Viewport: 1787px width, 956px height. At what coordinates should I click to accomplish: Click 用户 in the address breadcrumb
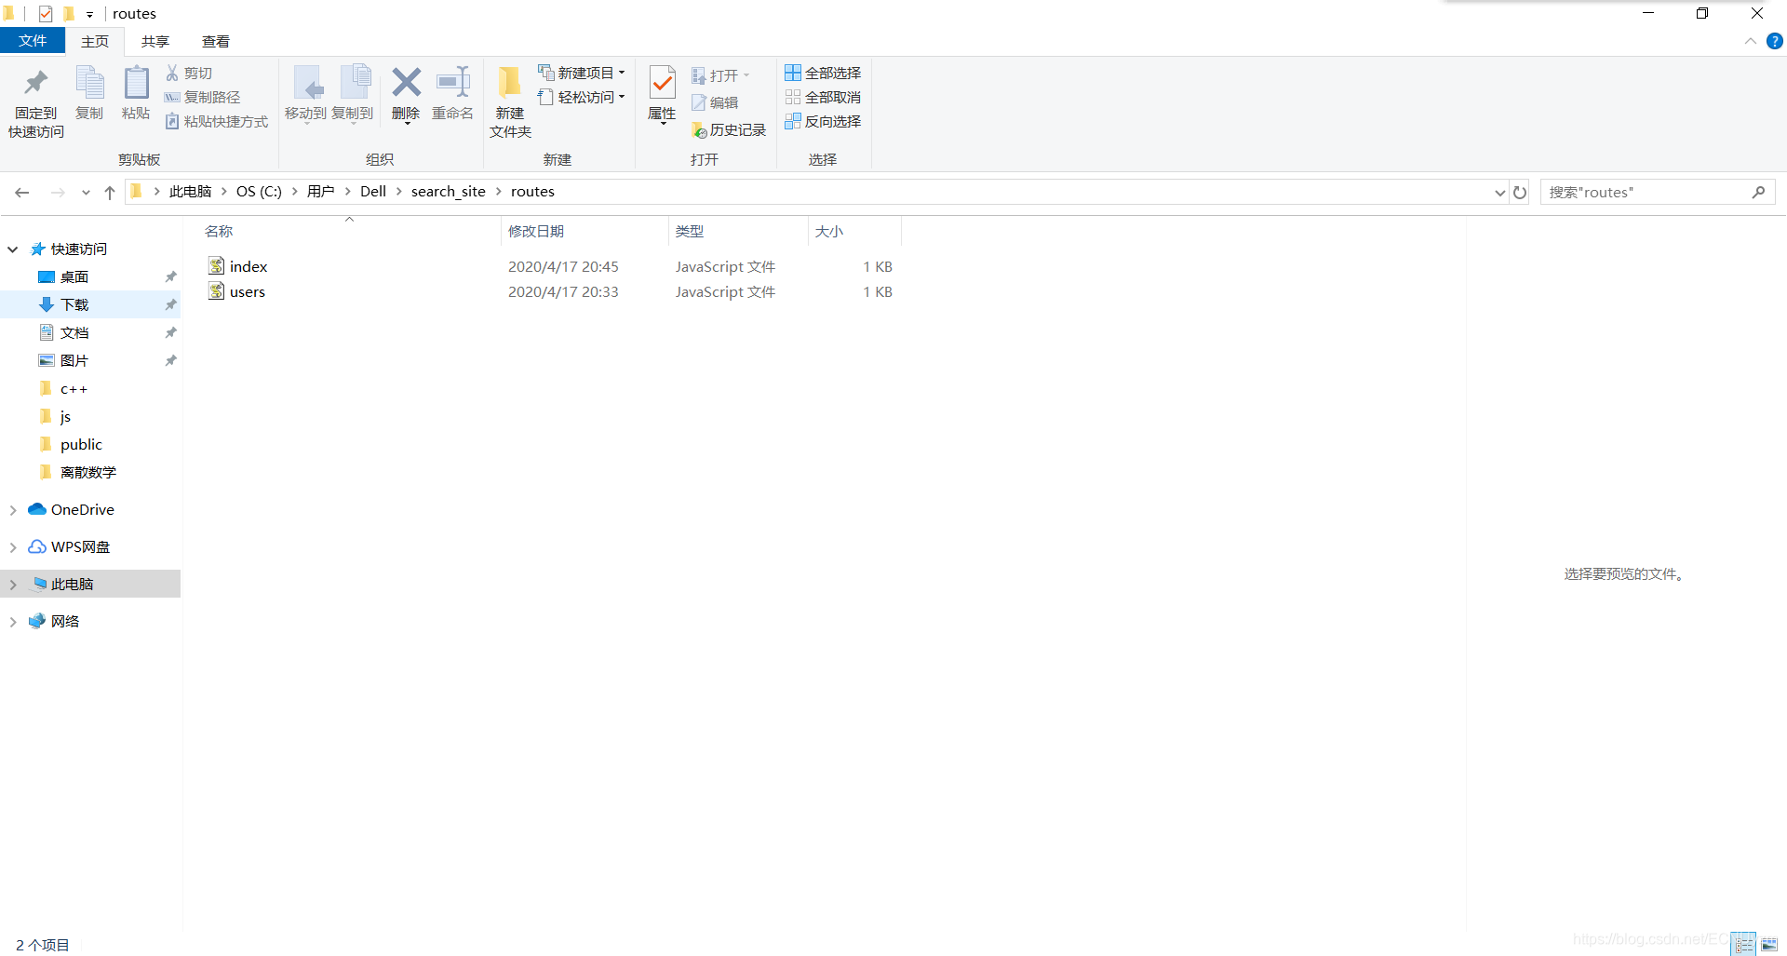coord(320,191)
